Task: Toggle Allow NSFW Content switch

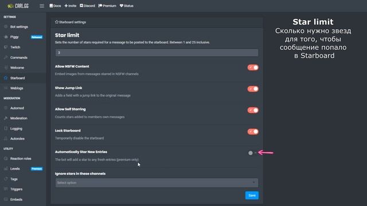Action: click(253, 68)
